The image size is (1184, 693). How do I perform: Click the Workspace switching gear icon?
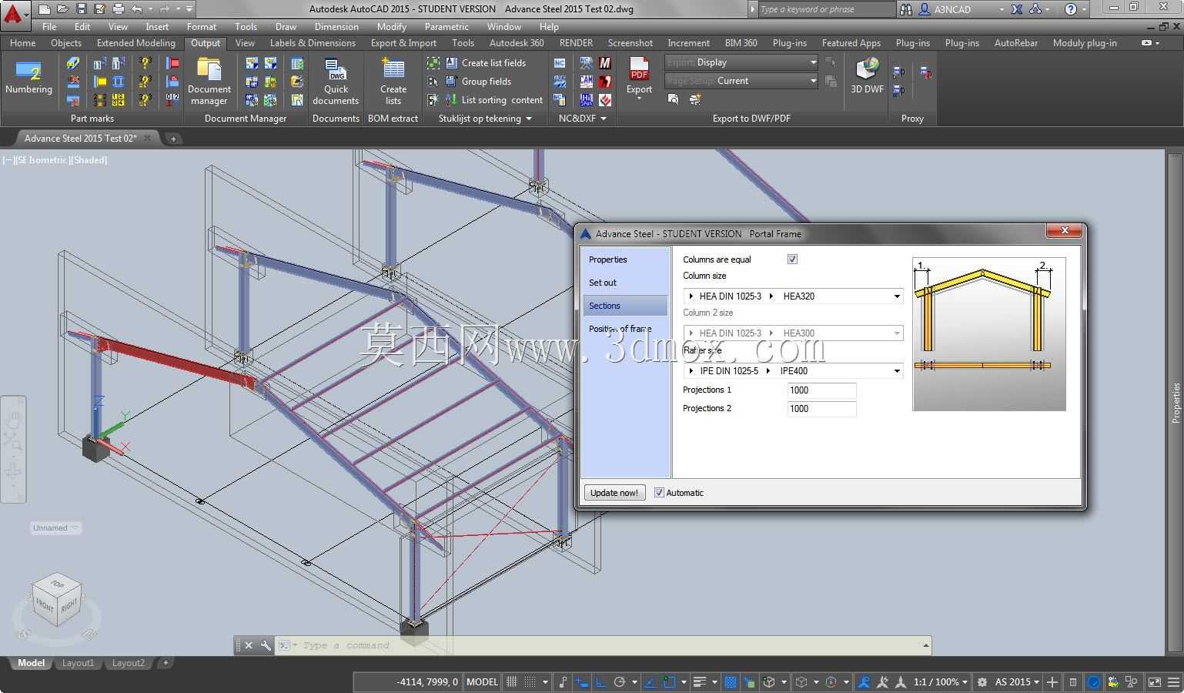pyautogui.click(x=982, y=682)
